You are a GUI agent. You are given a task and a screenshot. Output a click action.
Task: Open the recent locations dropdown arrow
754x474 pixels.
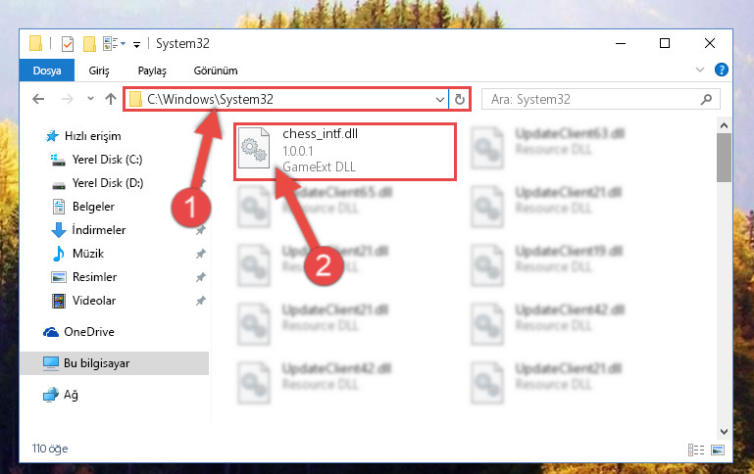90,99
